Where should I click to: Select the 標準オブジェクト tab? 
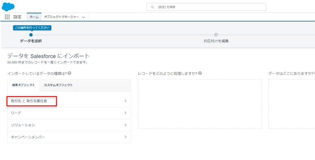click(x=24, y=85)
